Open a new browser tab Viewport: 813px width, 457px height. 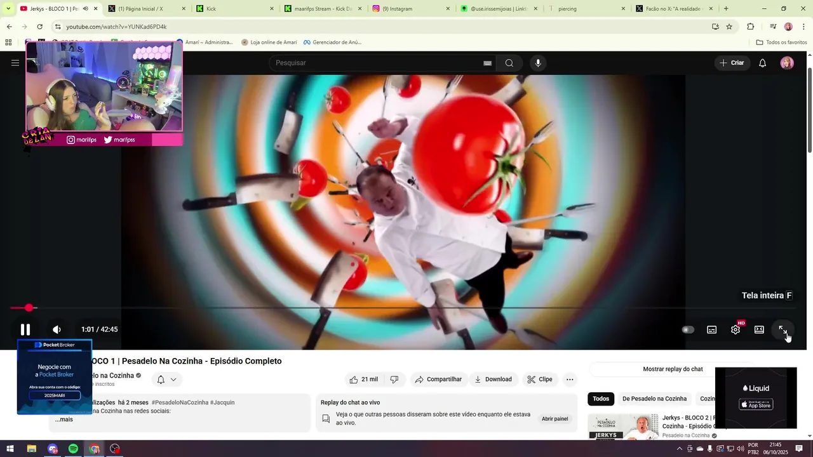726,9
